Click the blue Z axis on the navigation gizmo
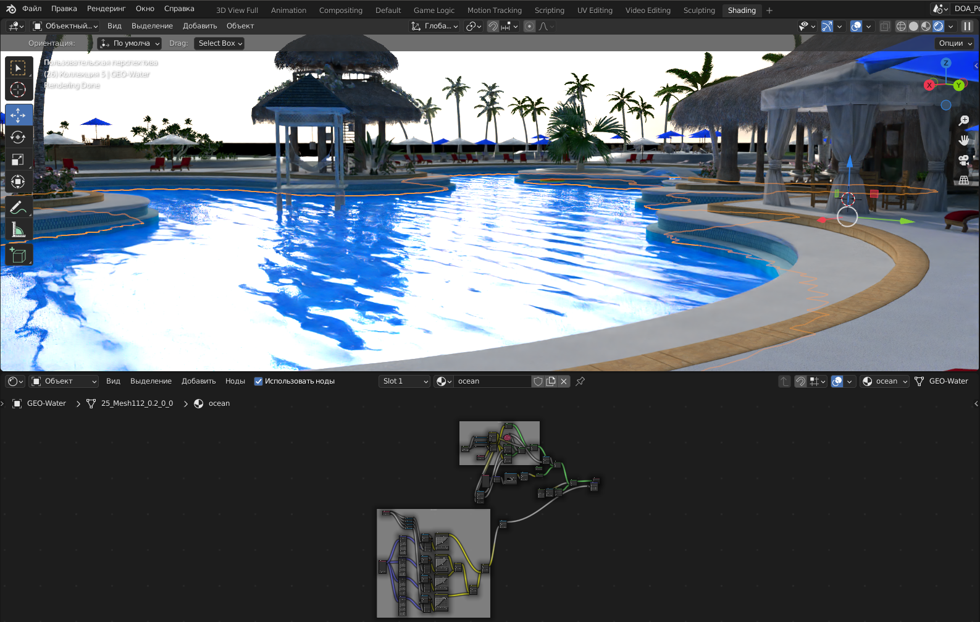Screen dimensions: 980x622 click(946, 63)
